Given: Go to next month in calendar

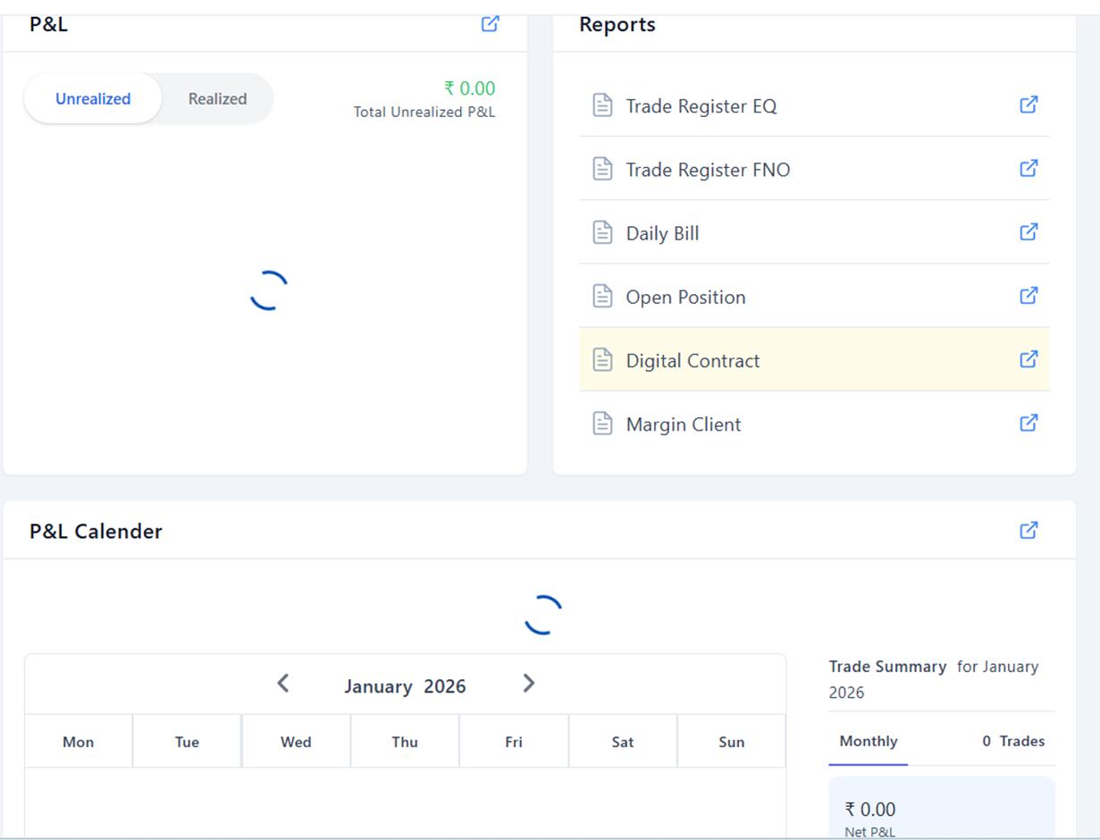Looking at the screenshot, I should click(x=528, y=685).
